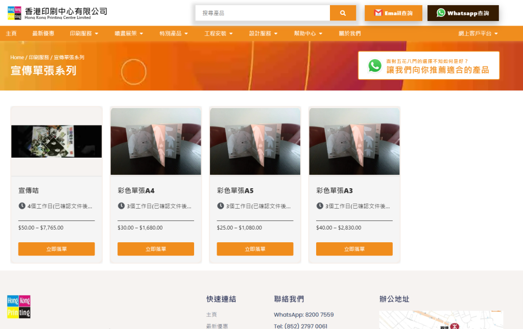Image resolution: width=523 pixels, height=329 pixels.
Task: Expand the 印刷服務 dropdown menu
Action: click(x=84, y=34)
